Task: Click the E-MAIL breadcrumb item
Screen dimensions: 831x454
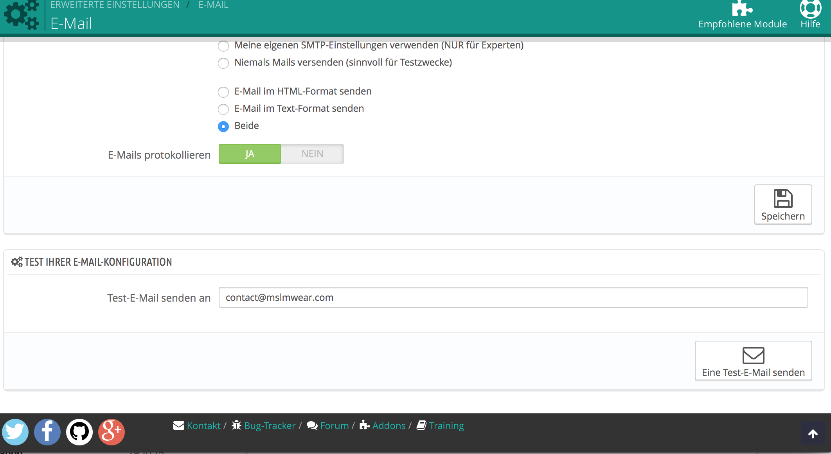Action: coord(213,5)
